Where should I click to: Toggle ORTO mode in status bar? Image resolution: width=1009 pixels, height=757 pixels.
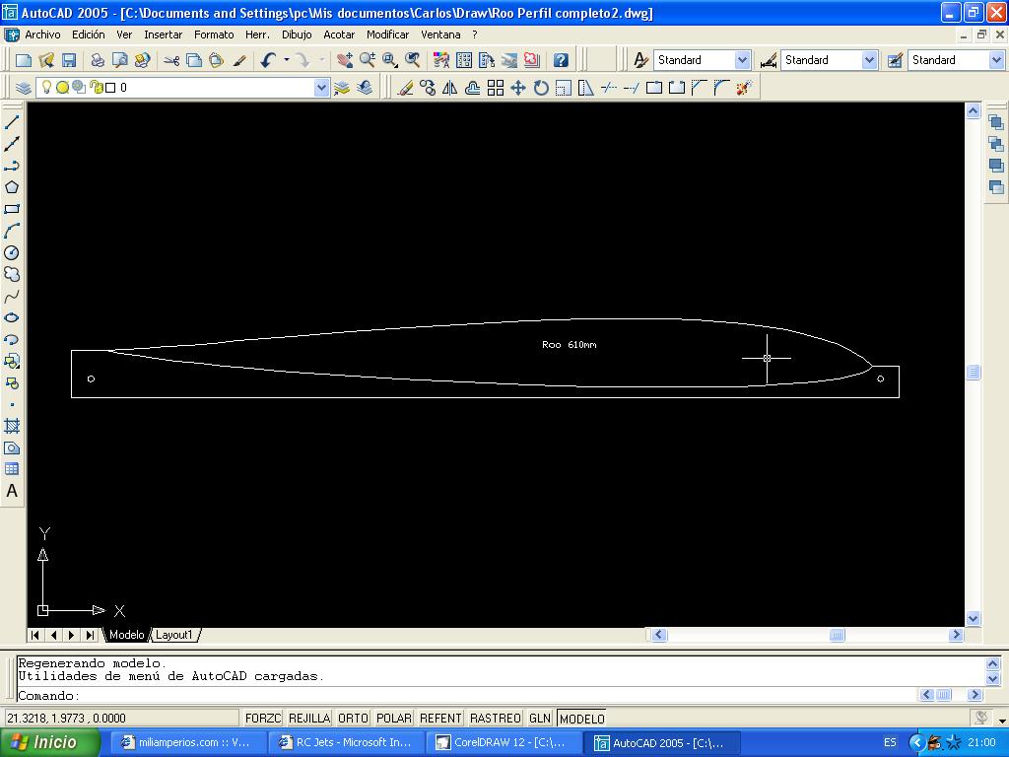click(353, 719)
